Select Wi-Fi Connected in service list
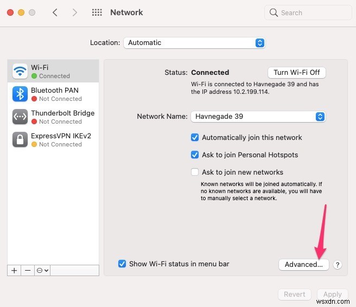The height and width of the screenshot is (307, 356). [53, 71]
